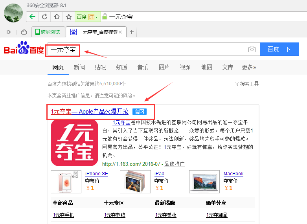Open the 1元夺潮品 link
This screenshot has width=307, height=224.
point(217,215)
